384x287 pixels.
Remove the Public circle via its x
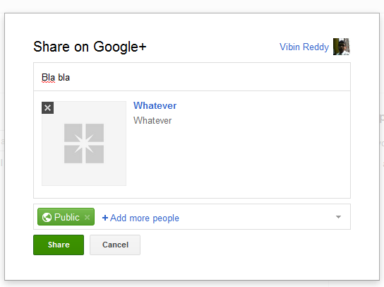[87, 217]
